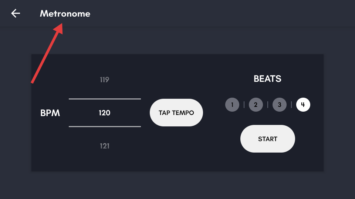The height and width of the screenshot is (199, 355).
Task: Click the separator between beats 3 and 4
Action: click(291, 105)
